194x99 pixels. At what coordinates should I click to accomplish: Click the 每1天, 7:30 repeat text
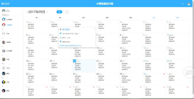point(66,38)
